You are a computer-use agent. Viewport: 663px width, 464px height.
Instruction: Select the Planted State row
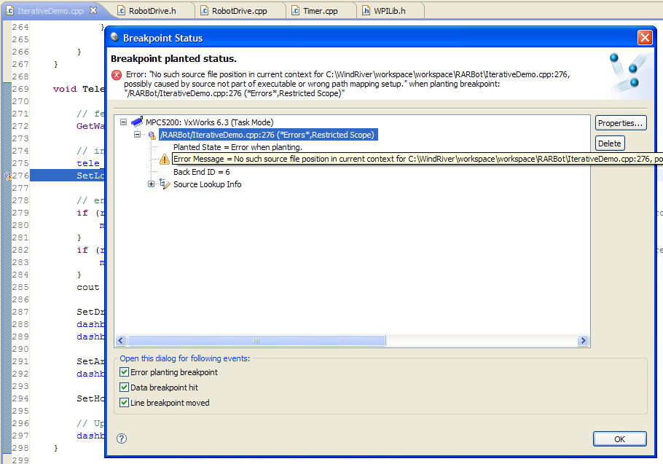coord(238,147)
